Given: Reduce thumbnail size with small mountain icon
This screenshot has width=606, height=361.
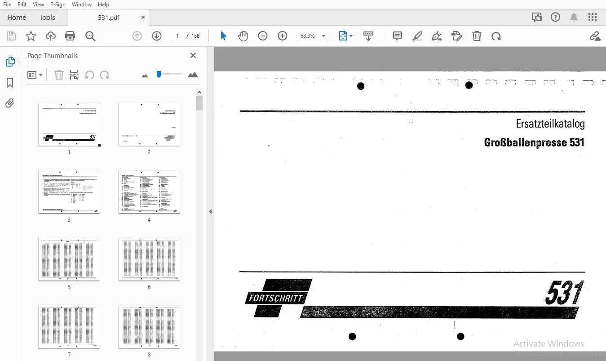Looking at the screenshot, I should 145,76.
